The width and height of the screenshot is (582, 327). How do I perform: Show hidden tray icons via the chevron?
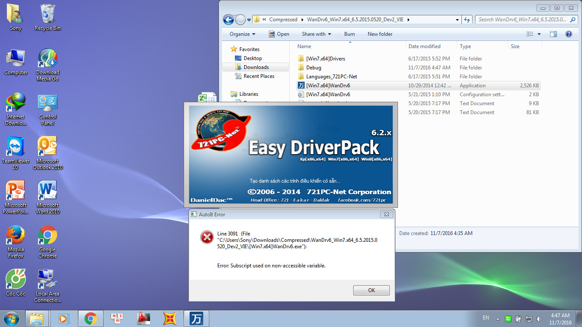pyautogui.click(x=498, y=318)
